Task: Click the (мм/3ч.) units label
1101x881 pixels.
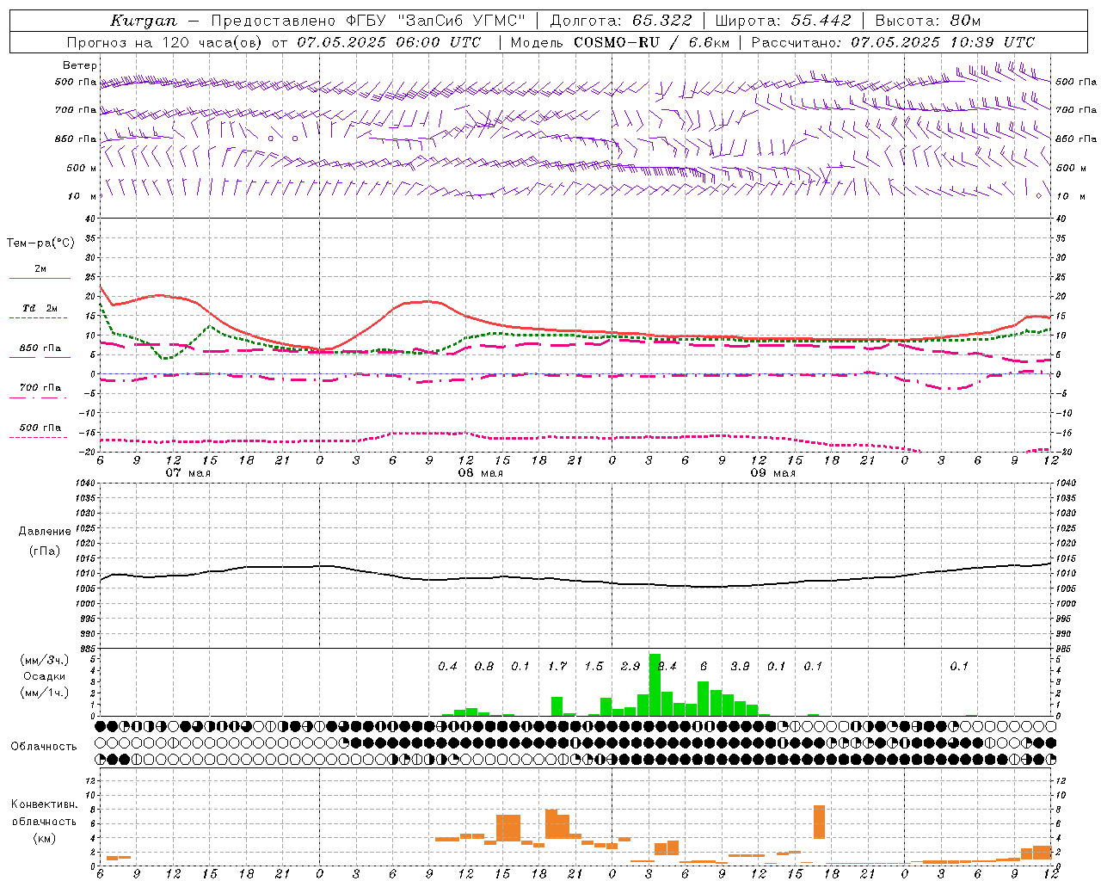Action: (45, 660)
